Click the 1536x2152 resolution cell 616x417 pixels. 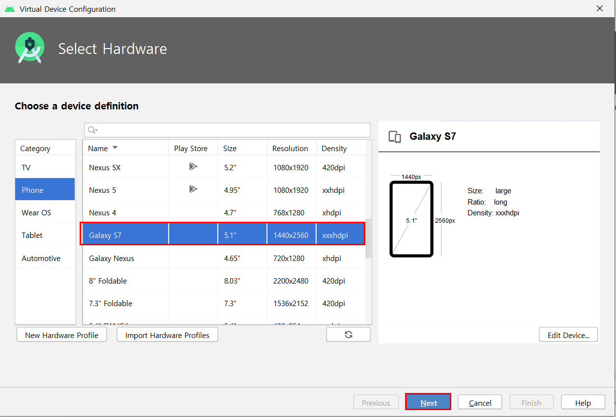291,303
